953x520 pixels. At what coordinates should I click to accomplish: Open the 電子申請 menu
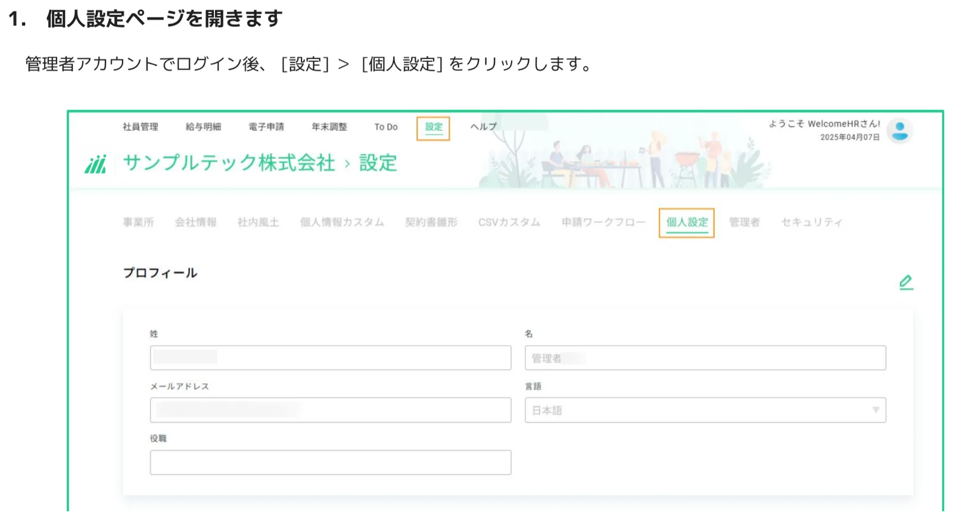click(266, 127)
